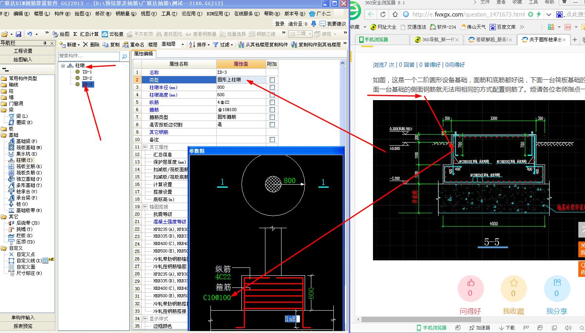Click 复制构件到其他楼层 button
585x333 pixels.
pyautogui.click(x=316, y=45)
